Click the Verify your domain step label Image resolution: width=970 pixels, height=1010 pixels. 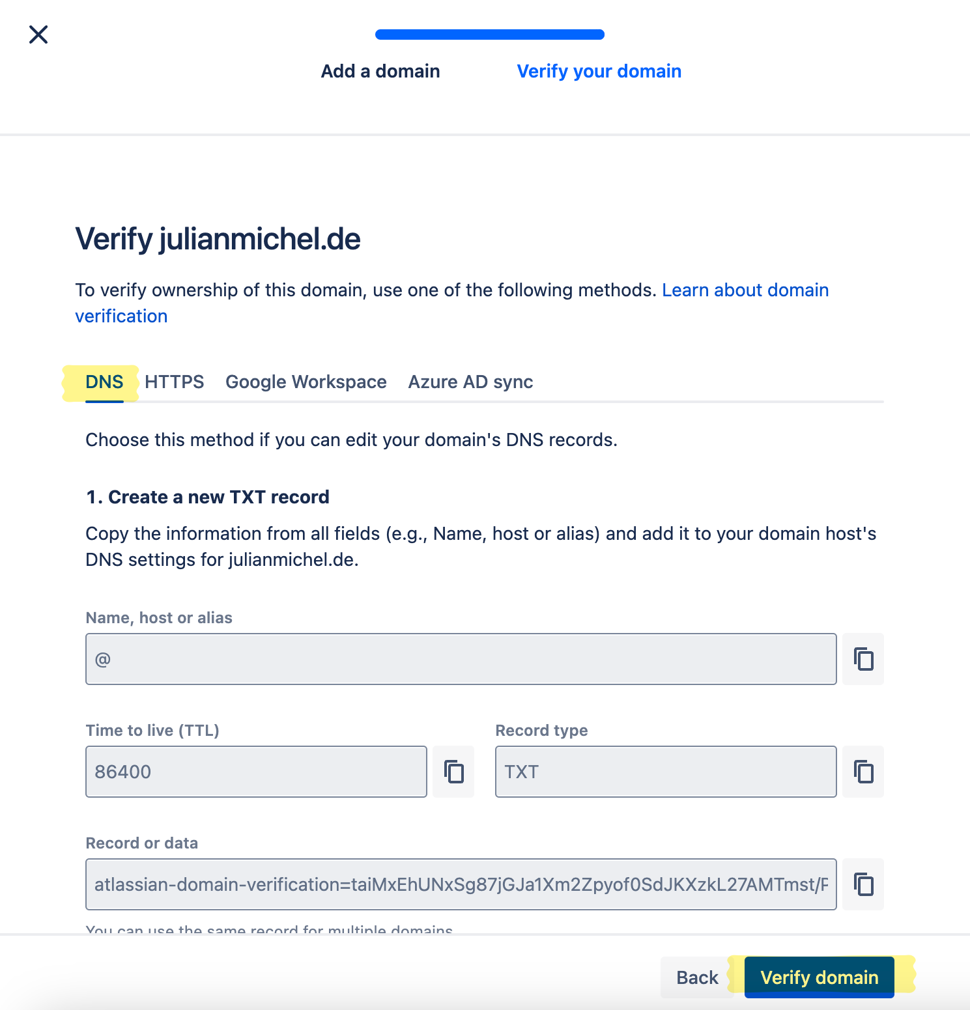pos(599,71)
